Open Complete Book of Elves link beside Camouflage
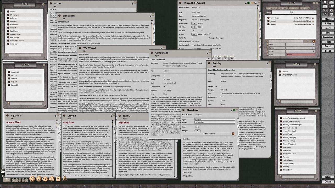Image resolution: width=335 pixels, height=188 pixels. (x=302, y=18)
